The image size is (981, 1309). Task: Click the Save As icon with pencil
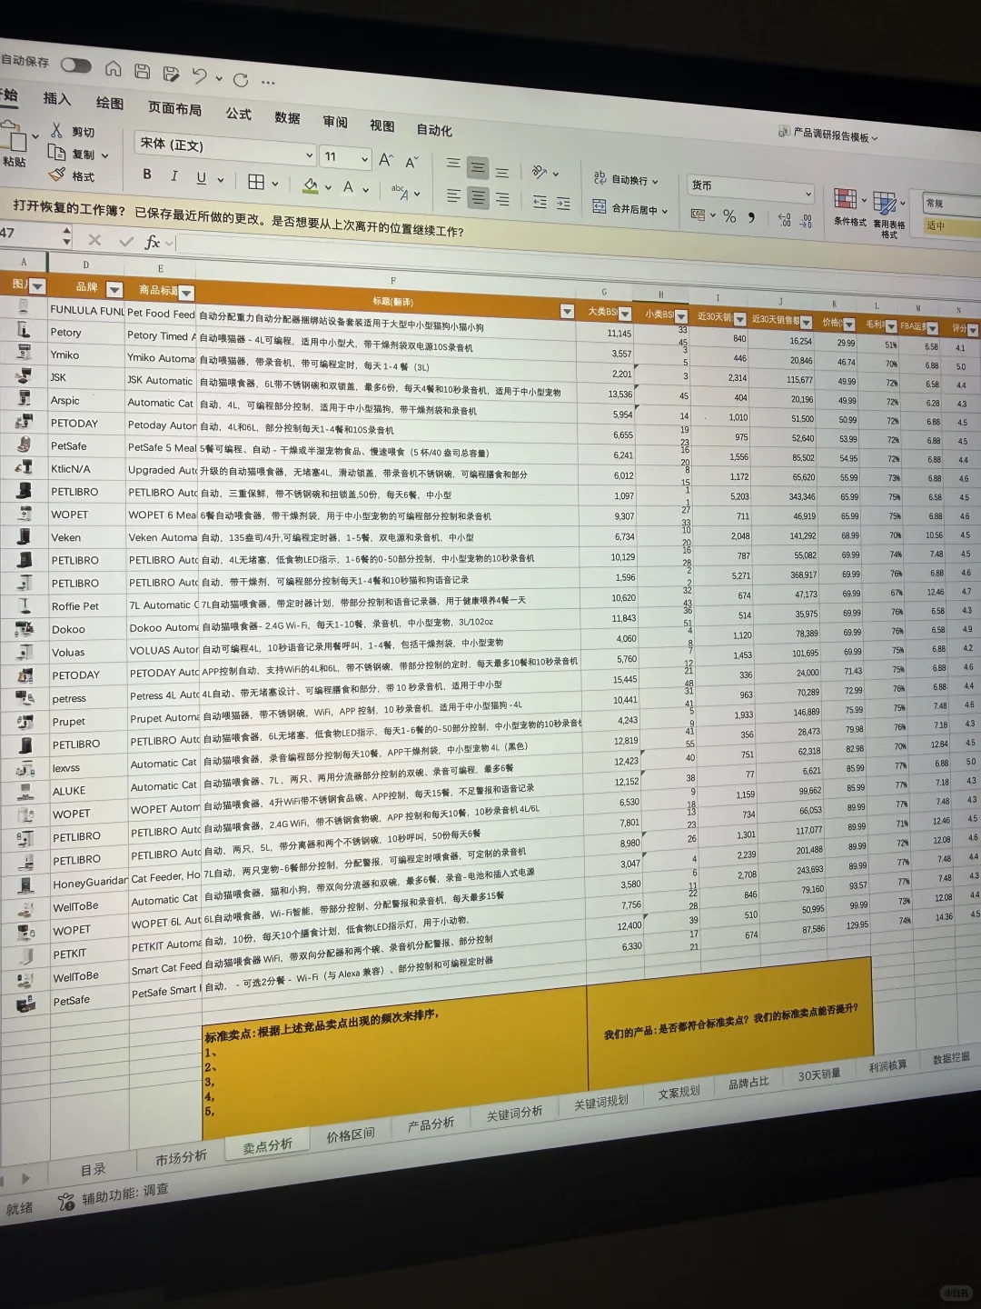tap(171, 74)
